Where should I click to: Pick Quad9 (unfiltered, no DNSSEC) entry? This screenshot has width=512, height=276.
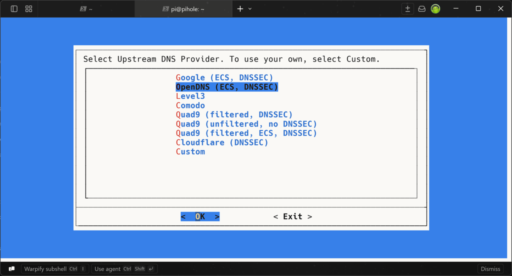246,124
